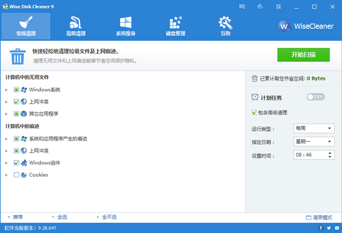The image size is (342, 233).
Task: Click the globe icon of first 上网冲浪
Action: pos(24,101)
